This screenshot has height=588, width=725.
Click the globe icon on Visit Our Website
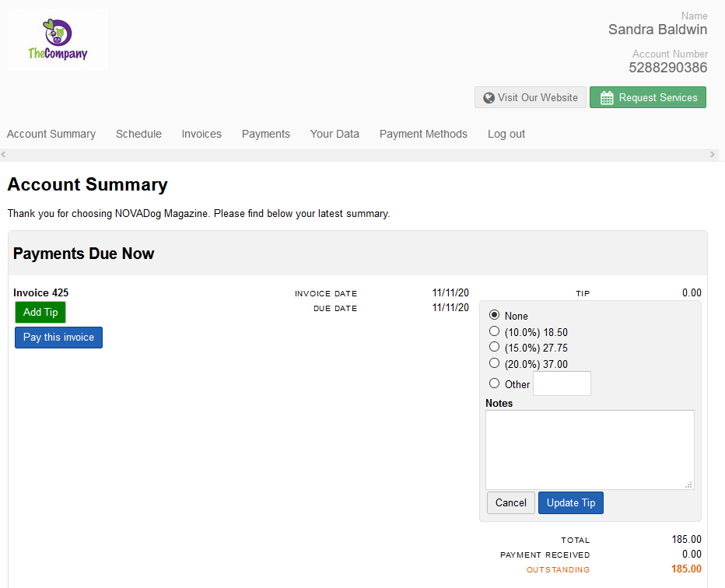(489, 98)
